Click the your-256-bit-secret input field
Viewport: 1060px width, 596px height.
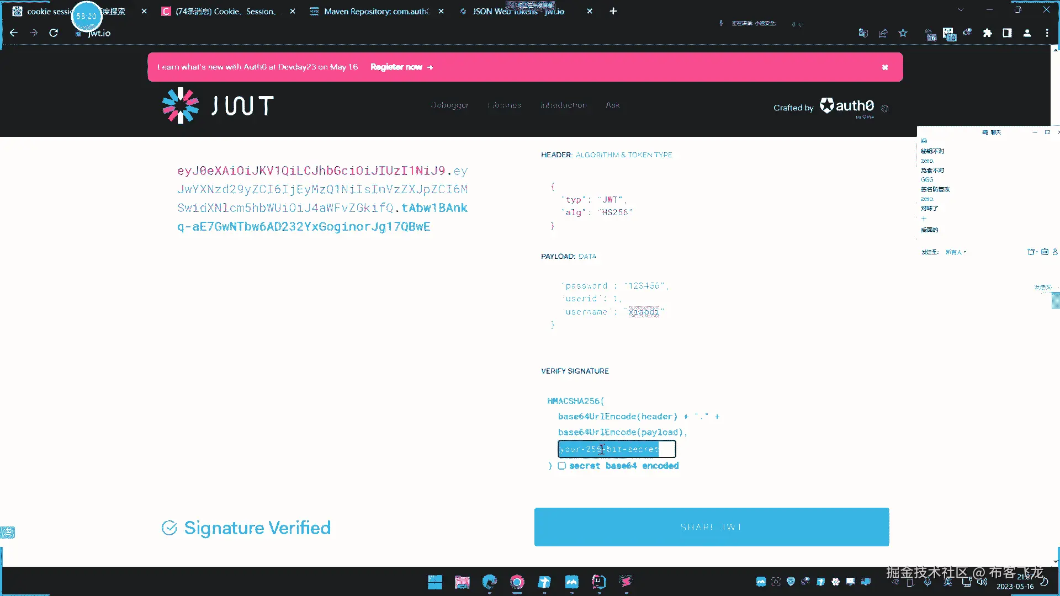point(616,449)
